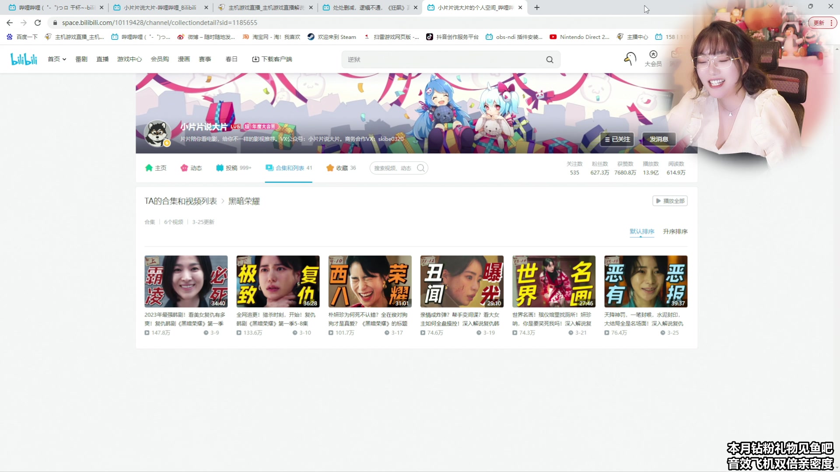Reload the page with refresh icon
This screenshot has height=472, width=840.
coord(38,23)
